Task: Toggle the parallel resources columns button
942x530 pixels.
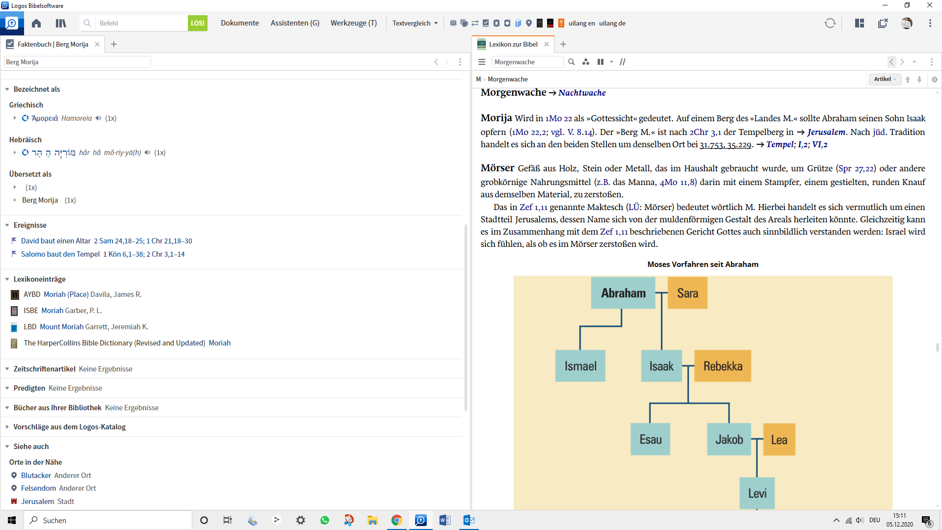Action: point(601,62)
